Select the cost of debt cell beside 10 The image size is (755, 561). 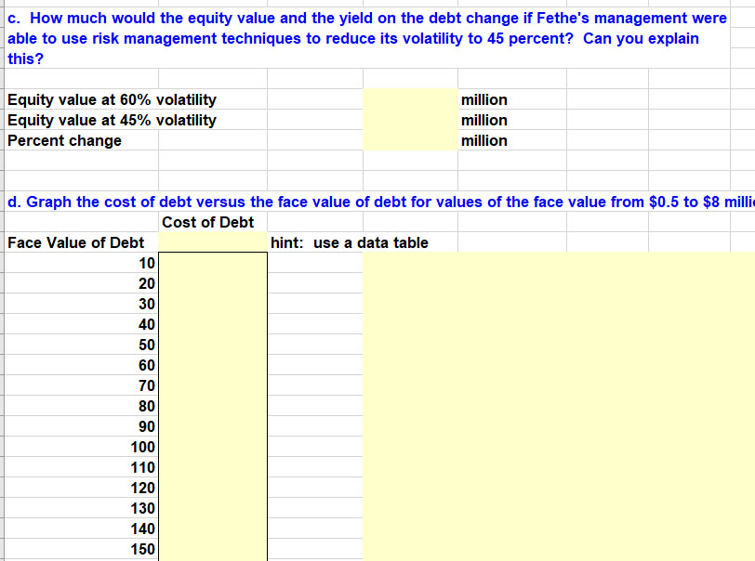click(x=213, y=263)
